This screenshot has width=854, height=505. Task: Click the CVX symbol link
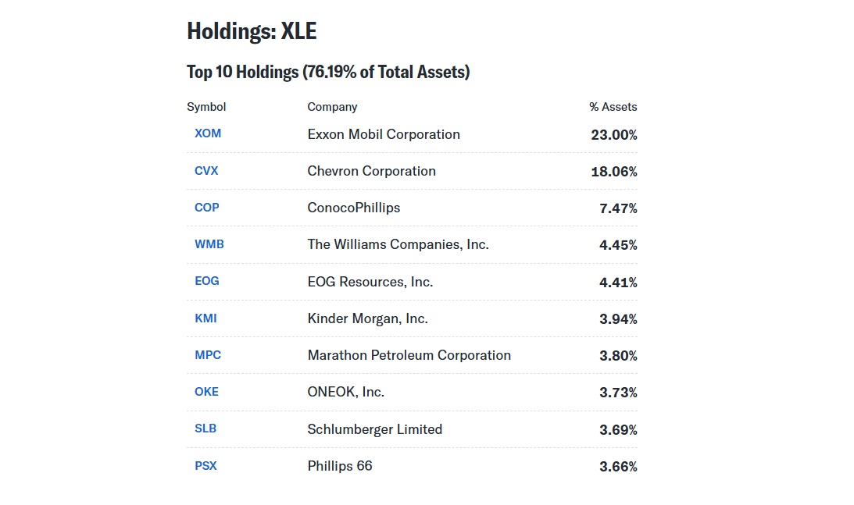206,170
